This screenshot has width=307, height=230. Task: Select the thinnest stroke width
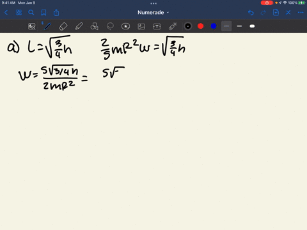(226, 26)
